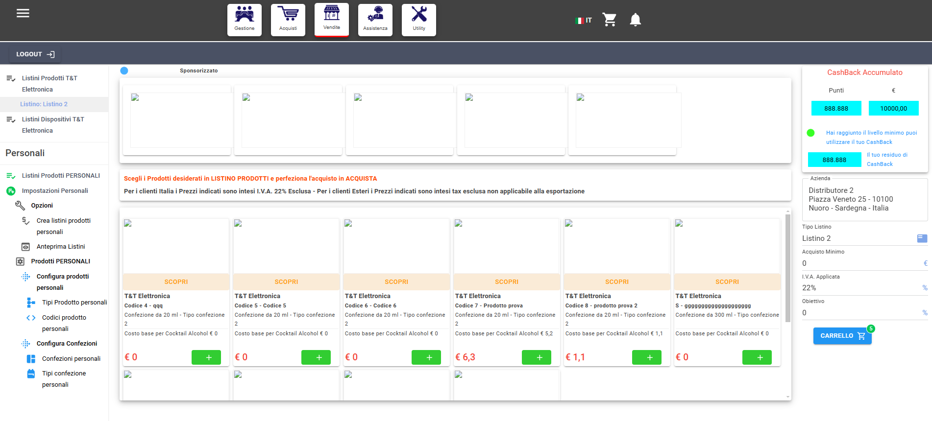Open the Utility tools section

click(419, 20)
